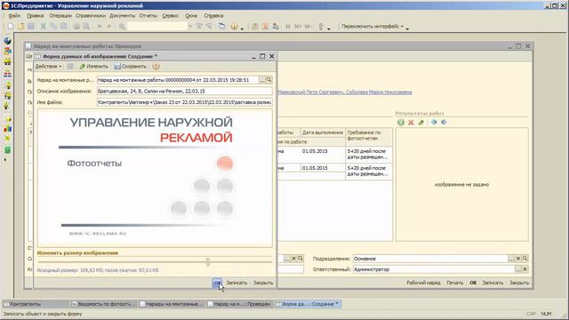Click the orange help icon in image form

click(156, 67)
